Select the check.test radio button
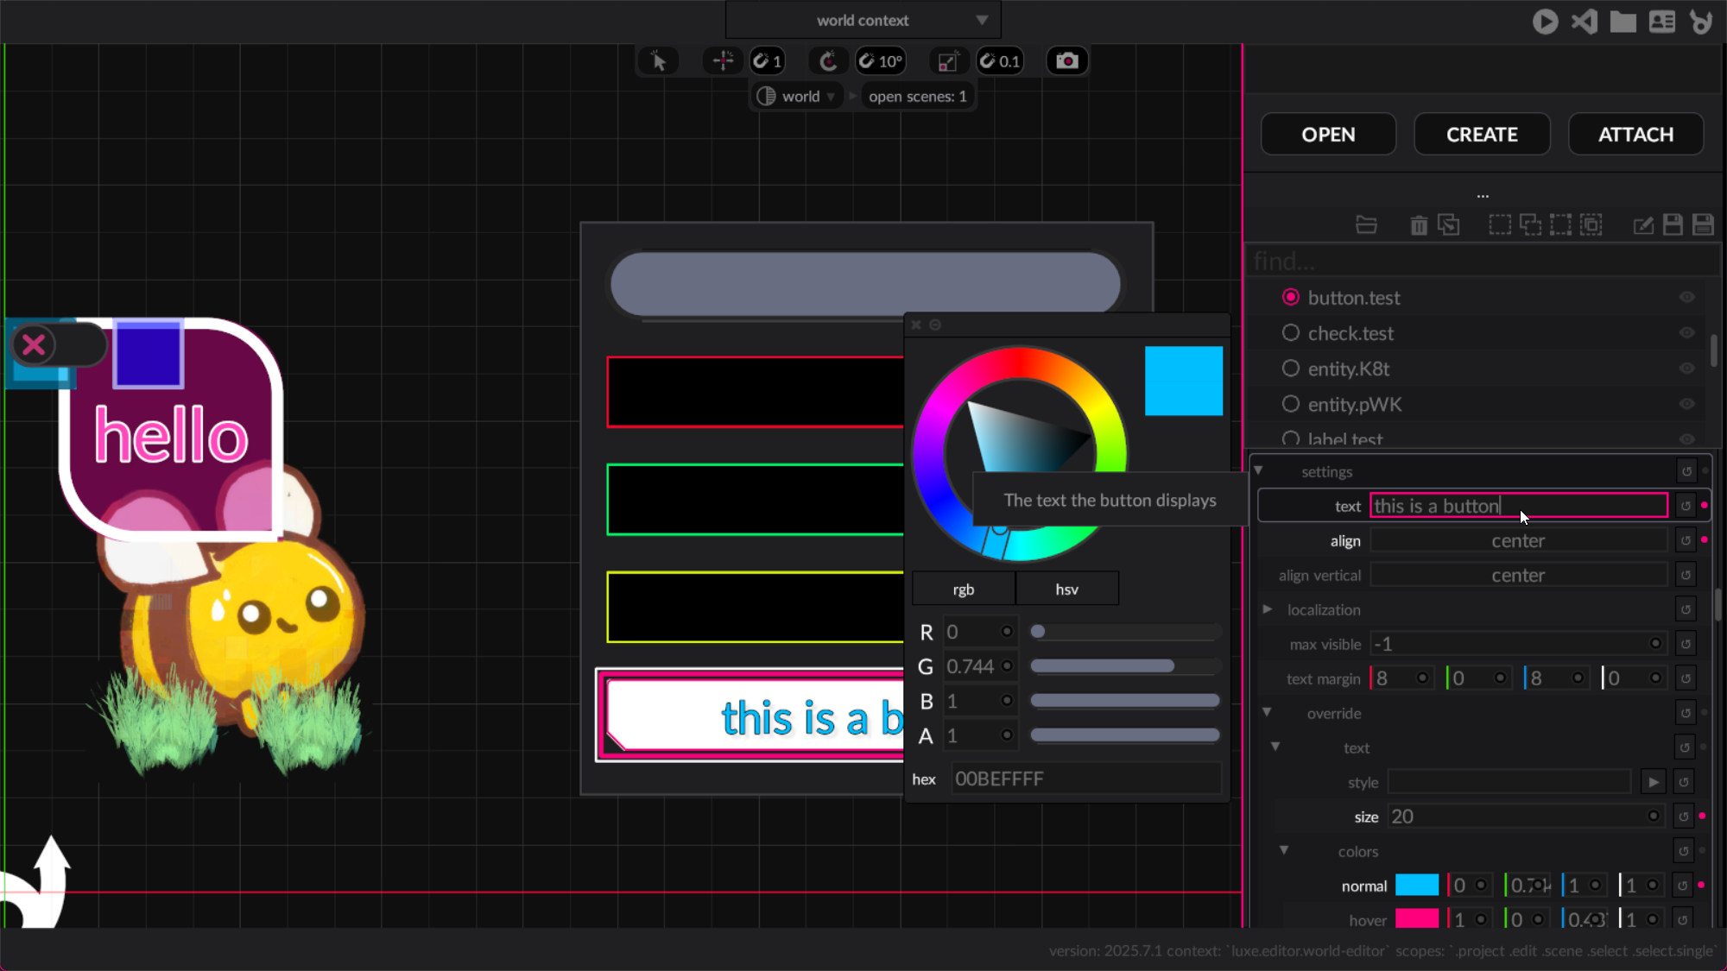 pyautogui.click(x=1291, y=333)
